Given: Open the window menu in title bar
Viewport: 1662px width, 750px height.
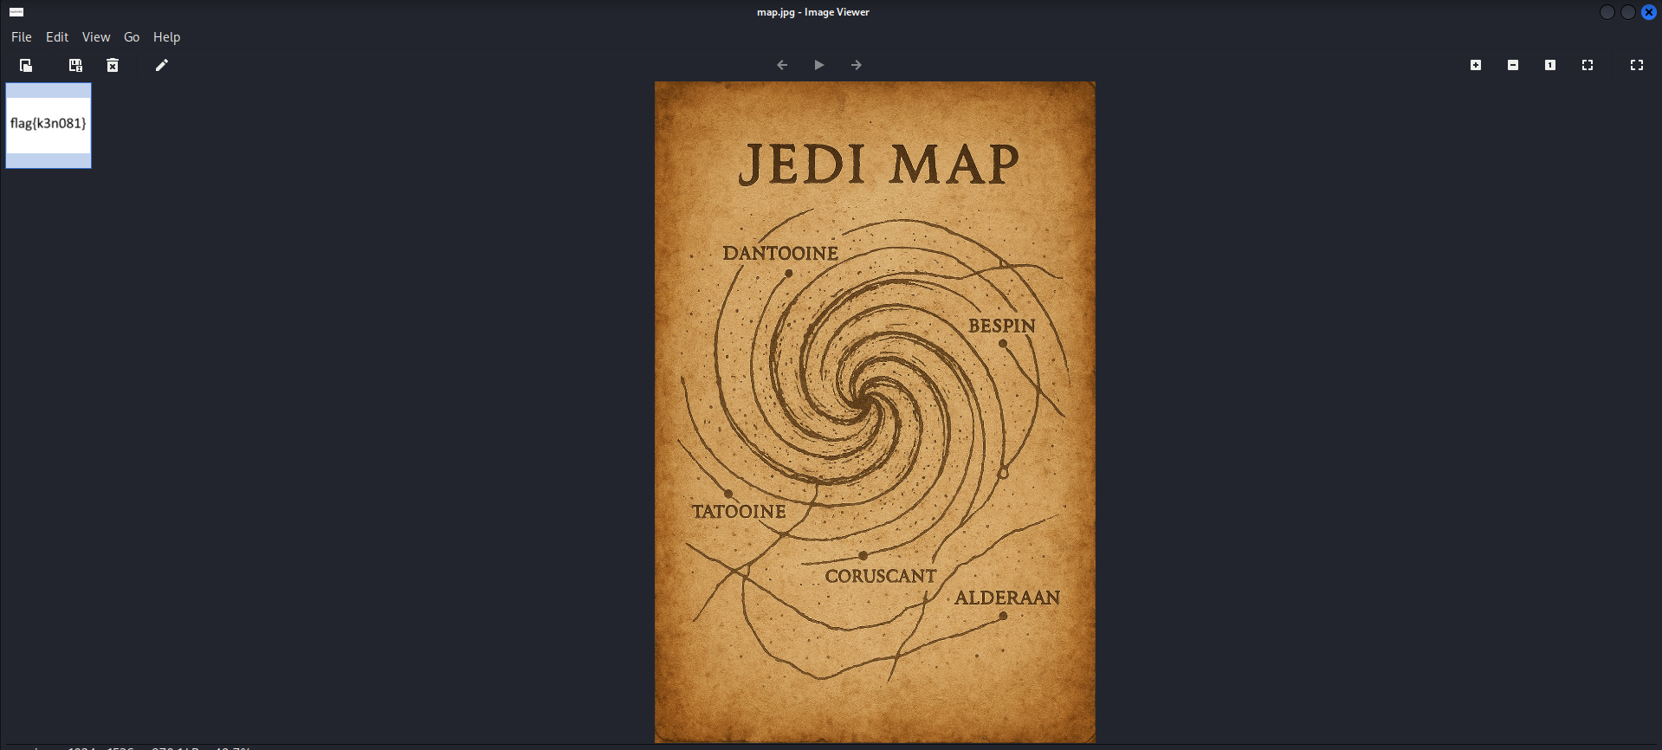Looking at the screenshot, I should (x=16, y=12).
